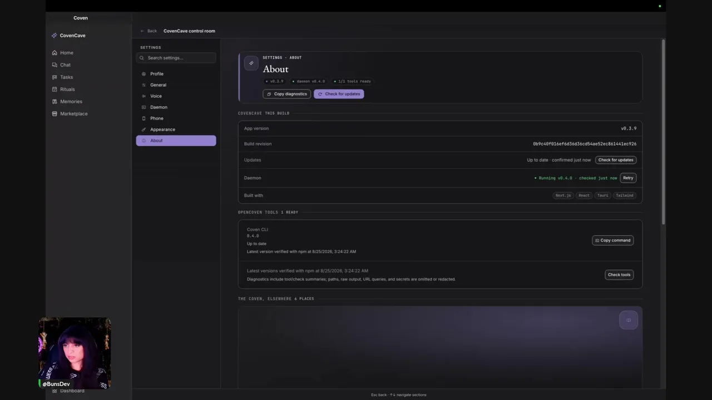Select the Next.js tag

(563, 196)
